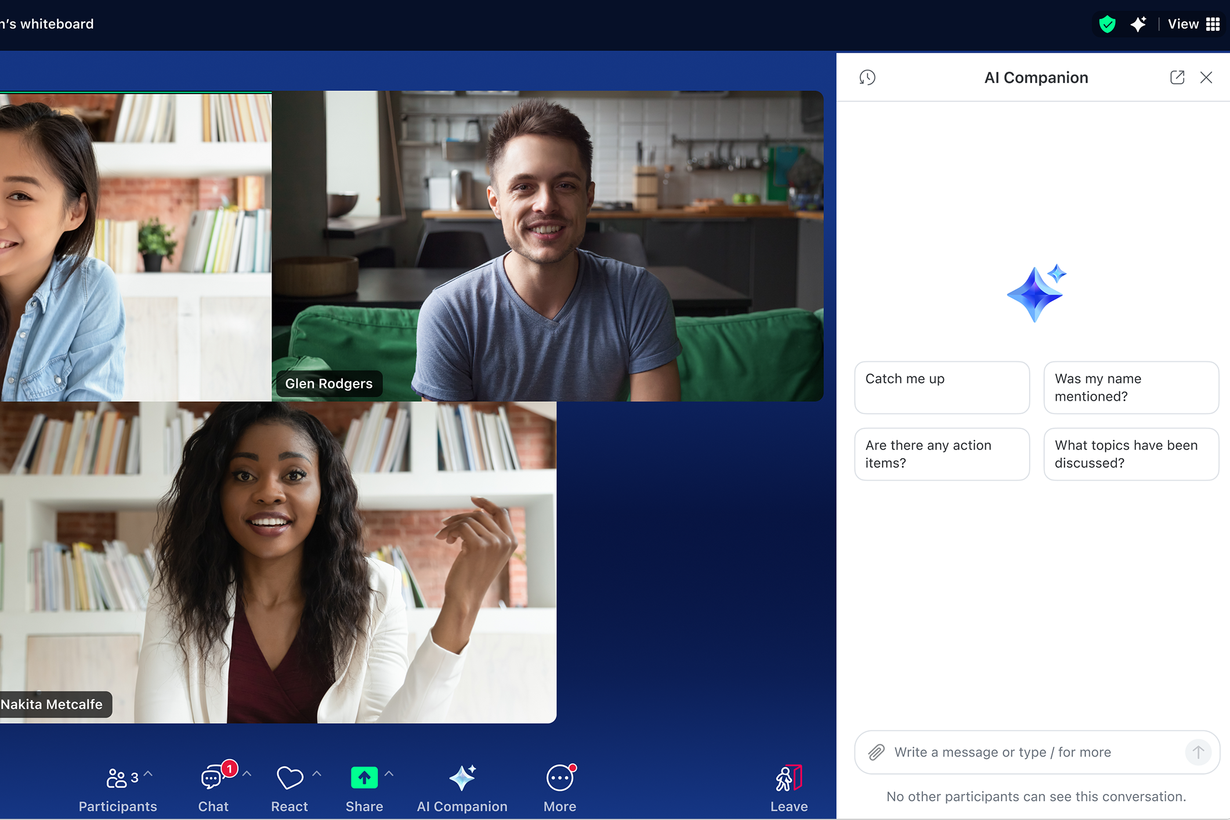Screen dimensions: 1230x820
Task: Click the "Catch me up" suggestion
Action: tap(942, 387)
